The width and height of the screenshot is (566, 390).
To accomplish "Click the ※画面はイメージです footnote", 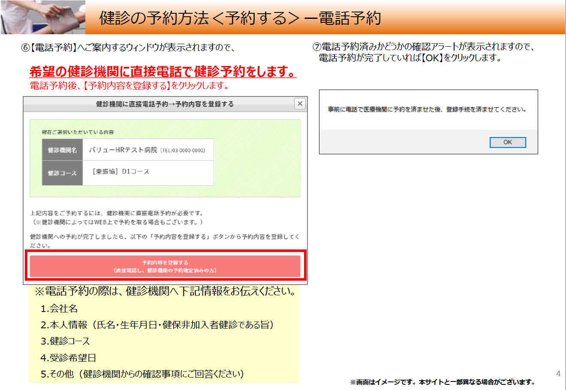I will pos(442,382).
